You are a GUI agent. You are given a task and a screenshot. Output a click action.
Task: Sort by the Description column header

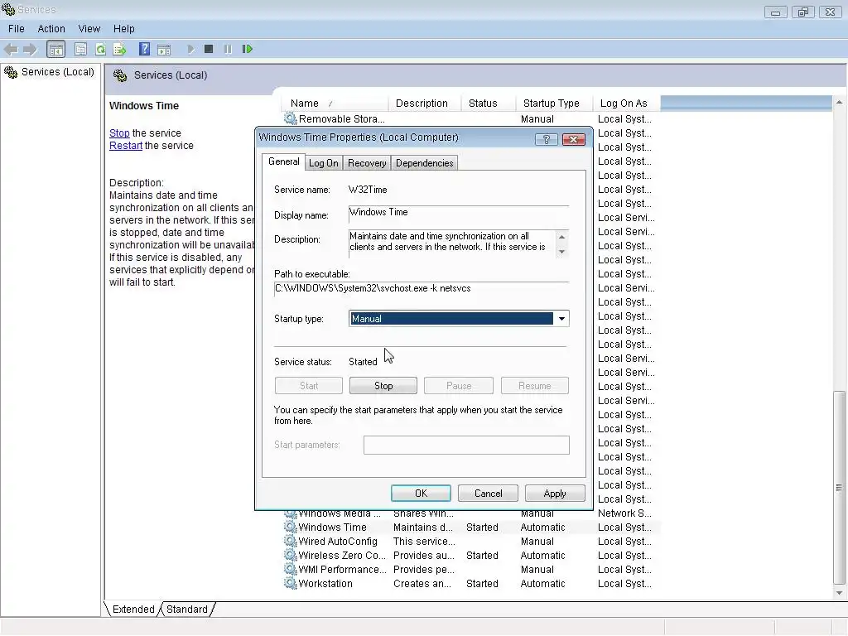(425, 104)
